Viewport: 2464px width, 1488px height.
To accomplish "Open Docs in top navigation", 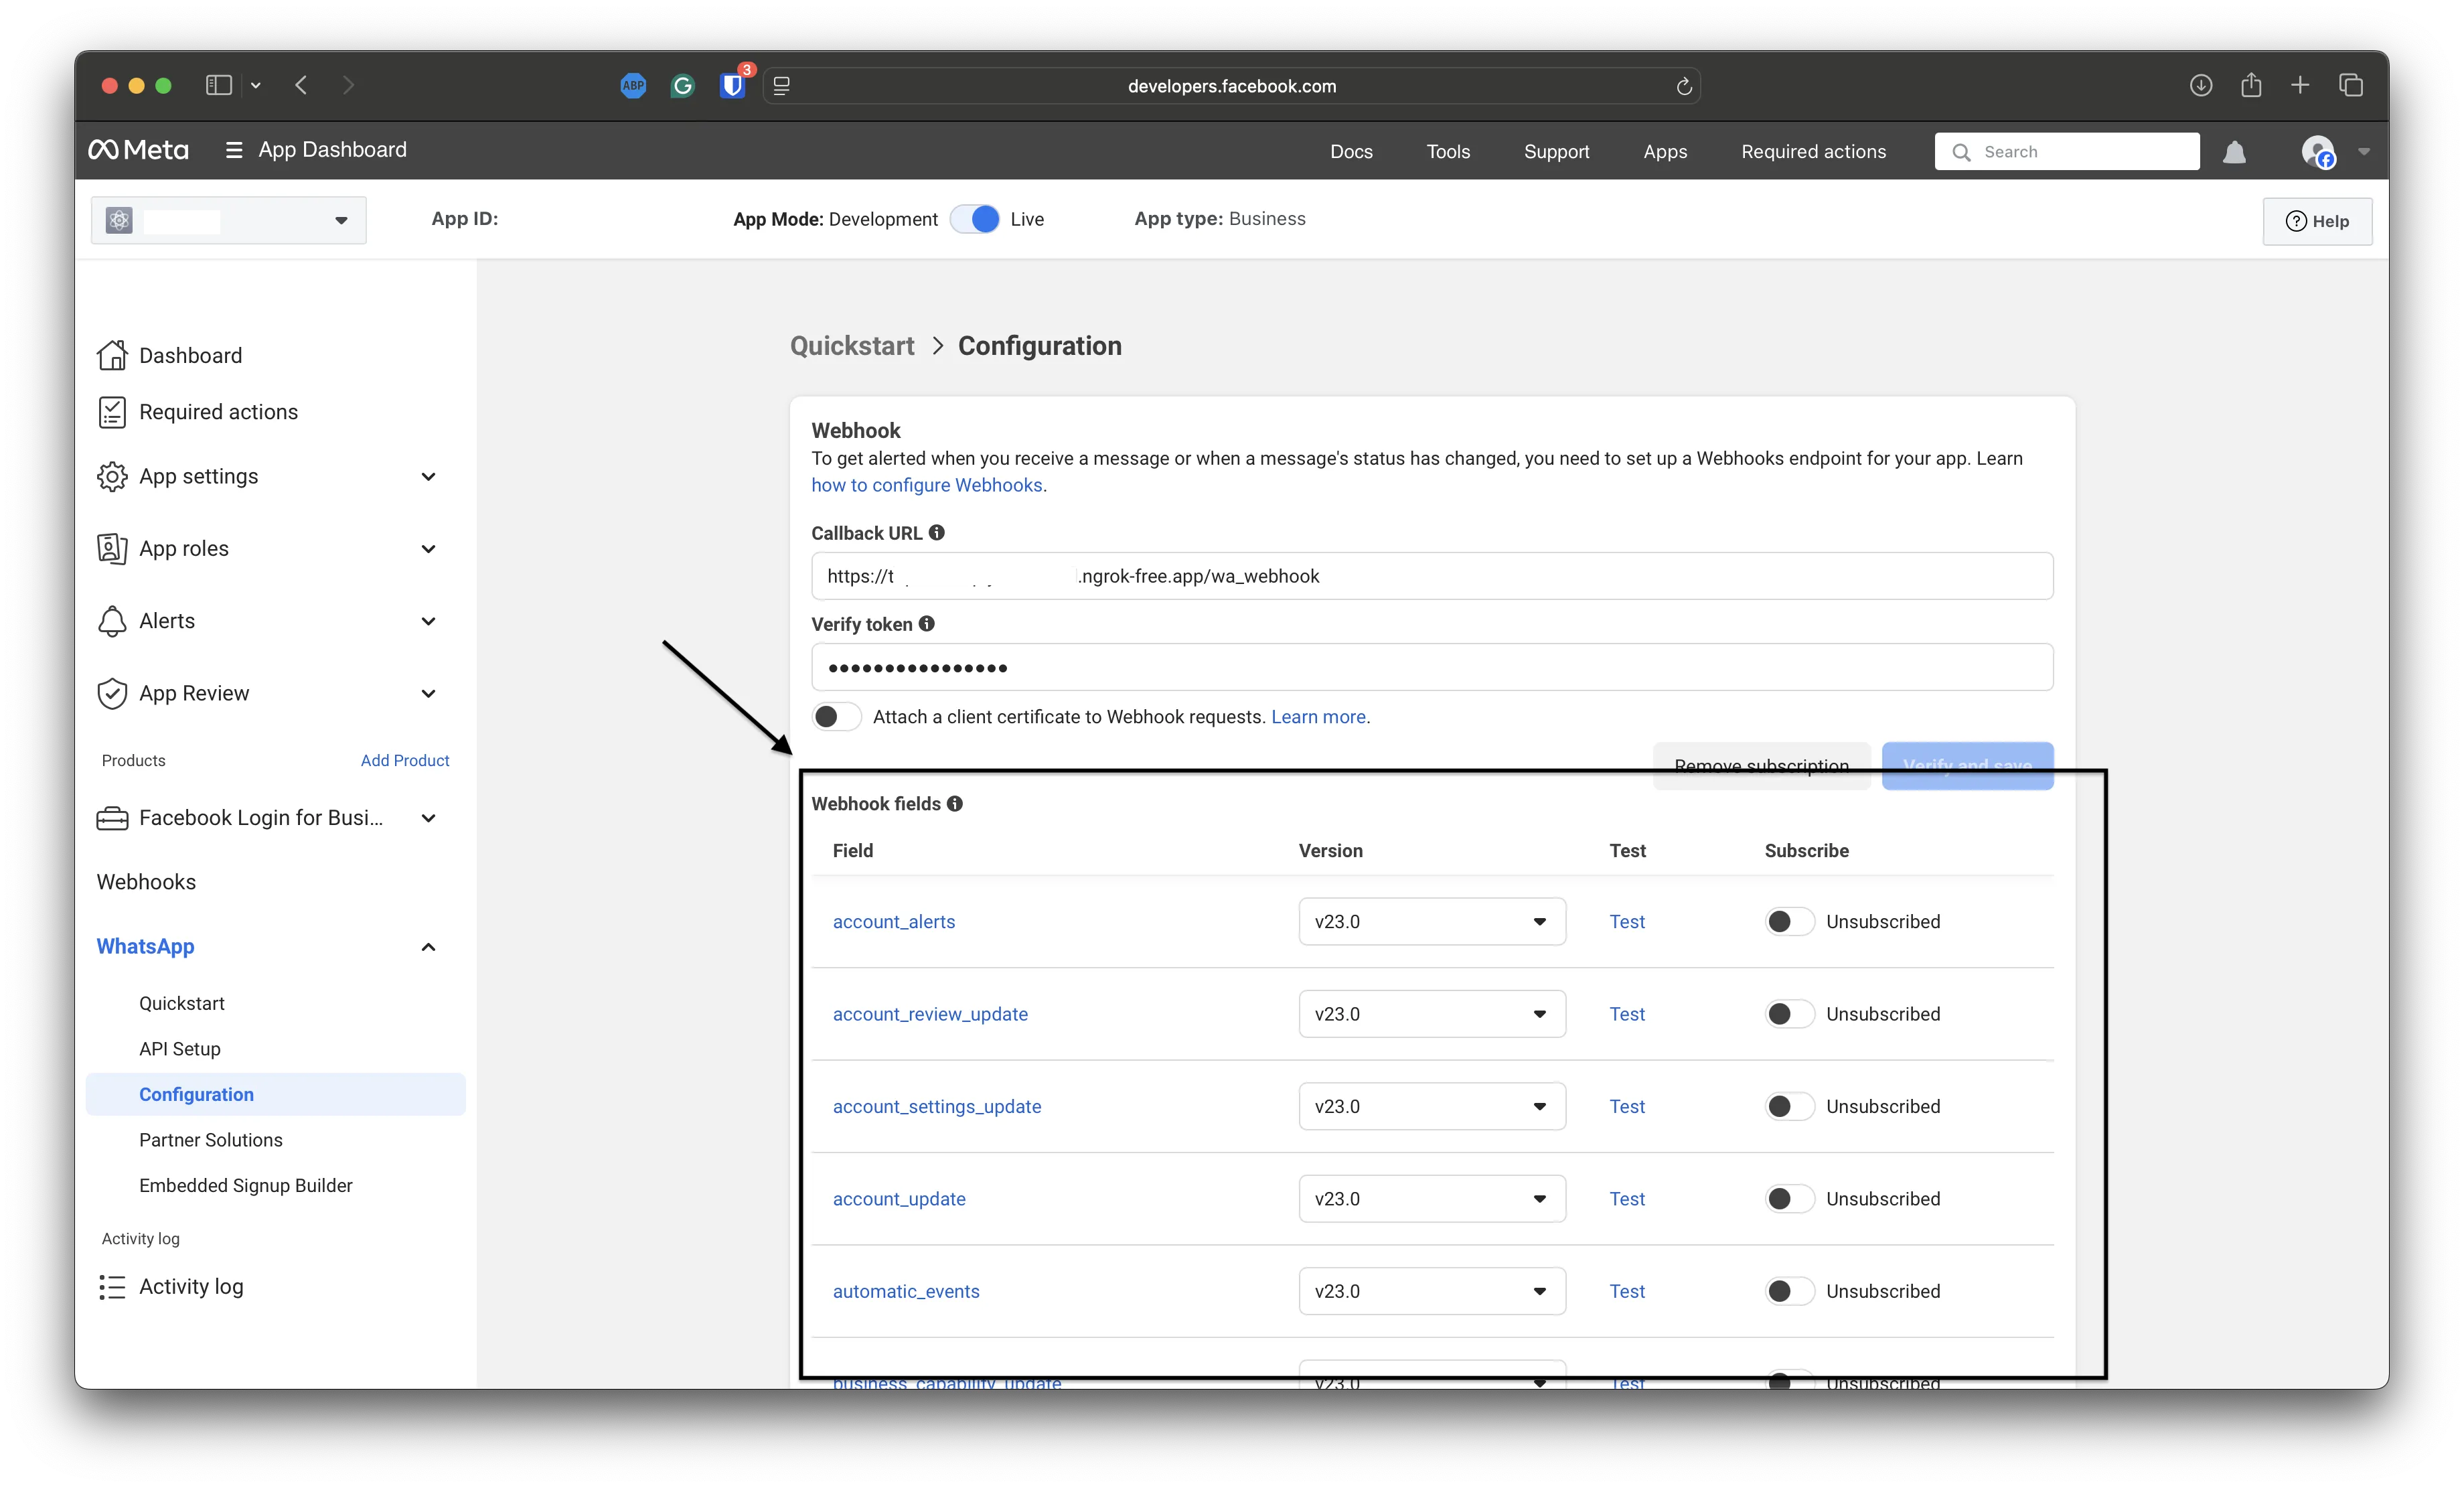I will [1351, 152].
